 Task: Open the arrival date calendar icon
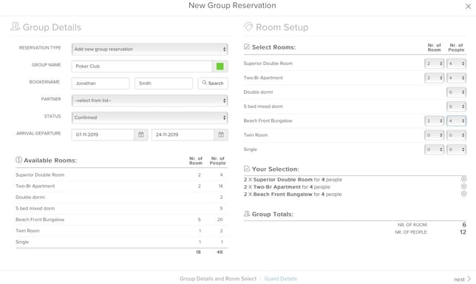coord(141,135)
